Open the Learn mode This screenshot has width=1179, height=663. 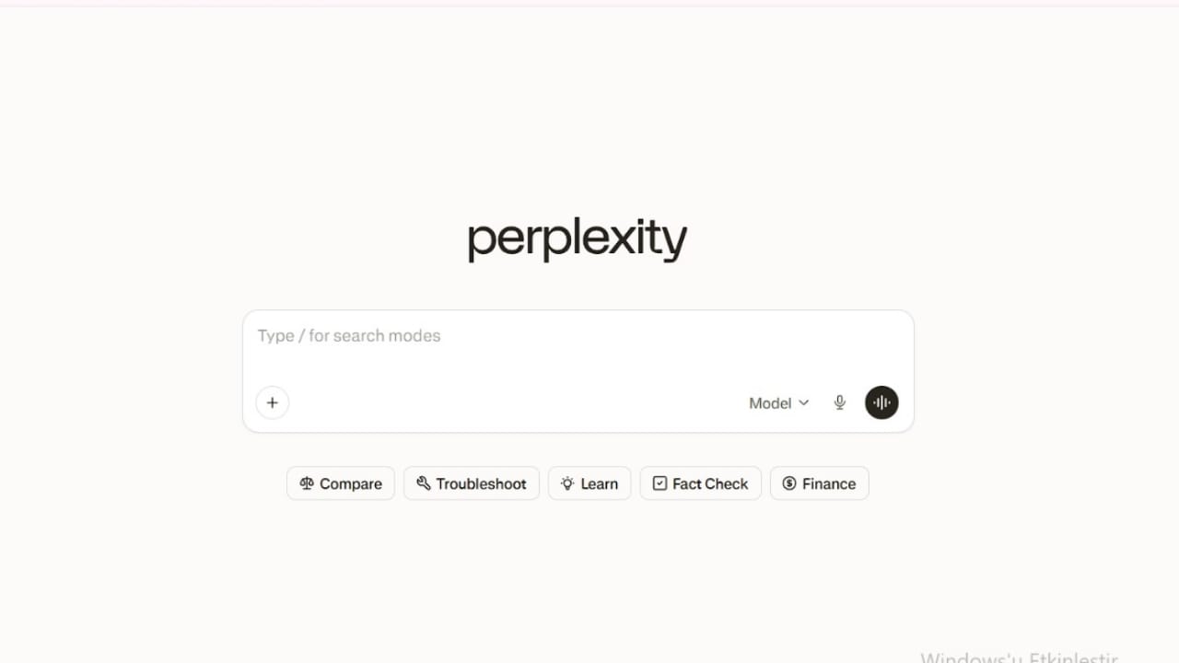[589, 483]
